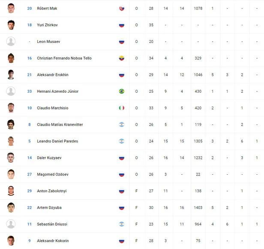Click shirt number 29 for Anton Zabolotnyi
The height and width of the screenshot is (249, 264).
pyautogui.click(x=30, y=191)
